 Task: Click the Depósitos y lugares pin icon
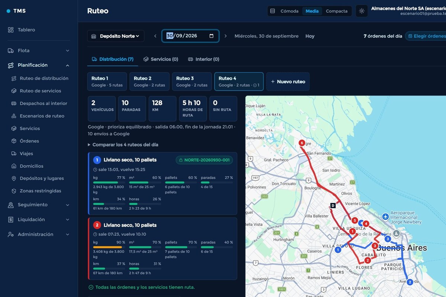14,179
